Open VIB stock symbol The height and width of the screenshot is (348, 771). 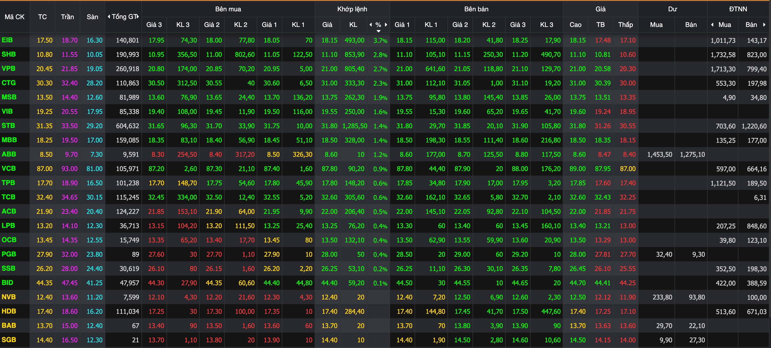click(x=7, y=111)
